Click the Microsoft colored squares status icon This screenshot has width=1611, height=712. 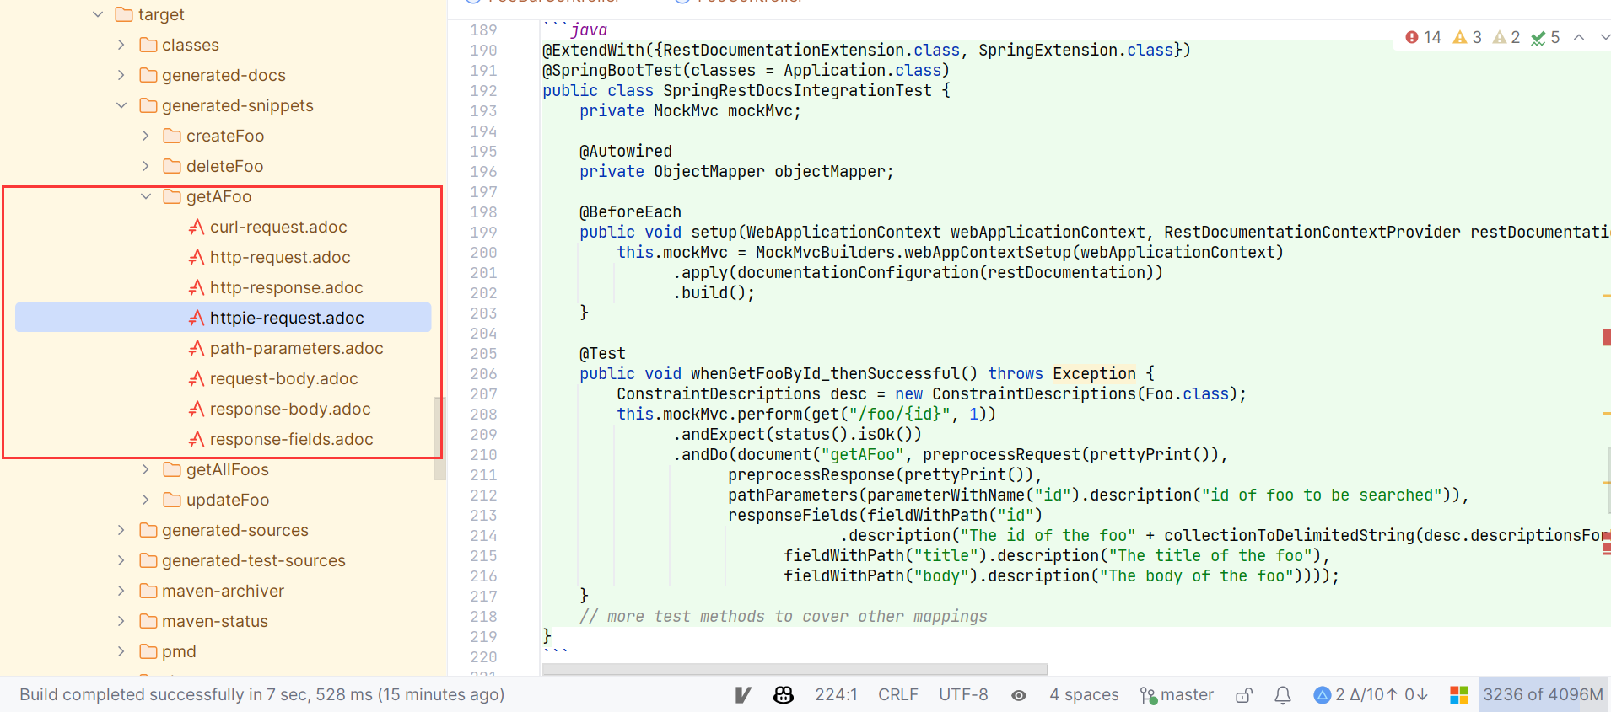pyautogui.click(x=1459, y=694)
